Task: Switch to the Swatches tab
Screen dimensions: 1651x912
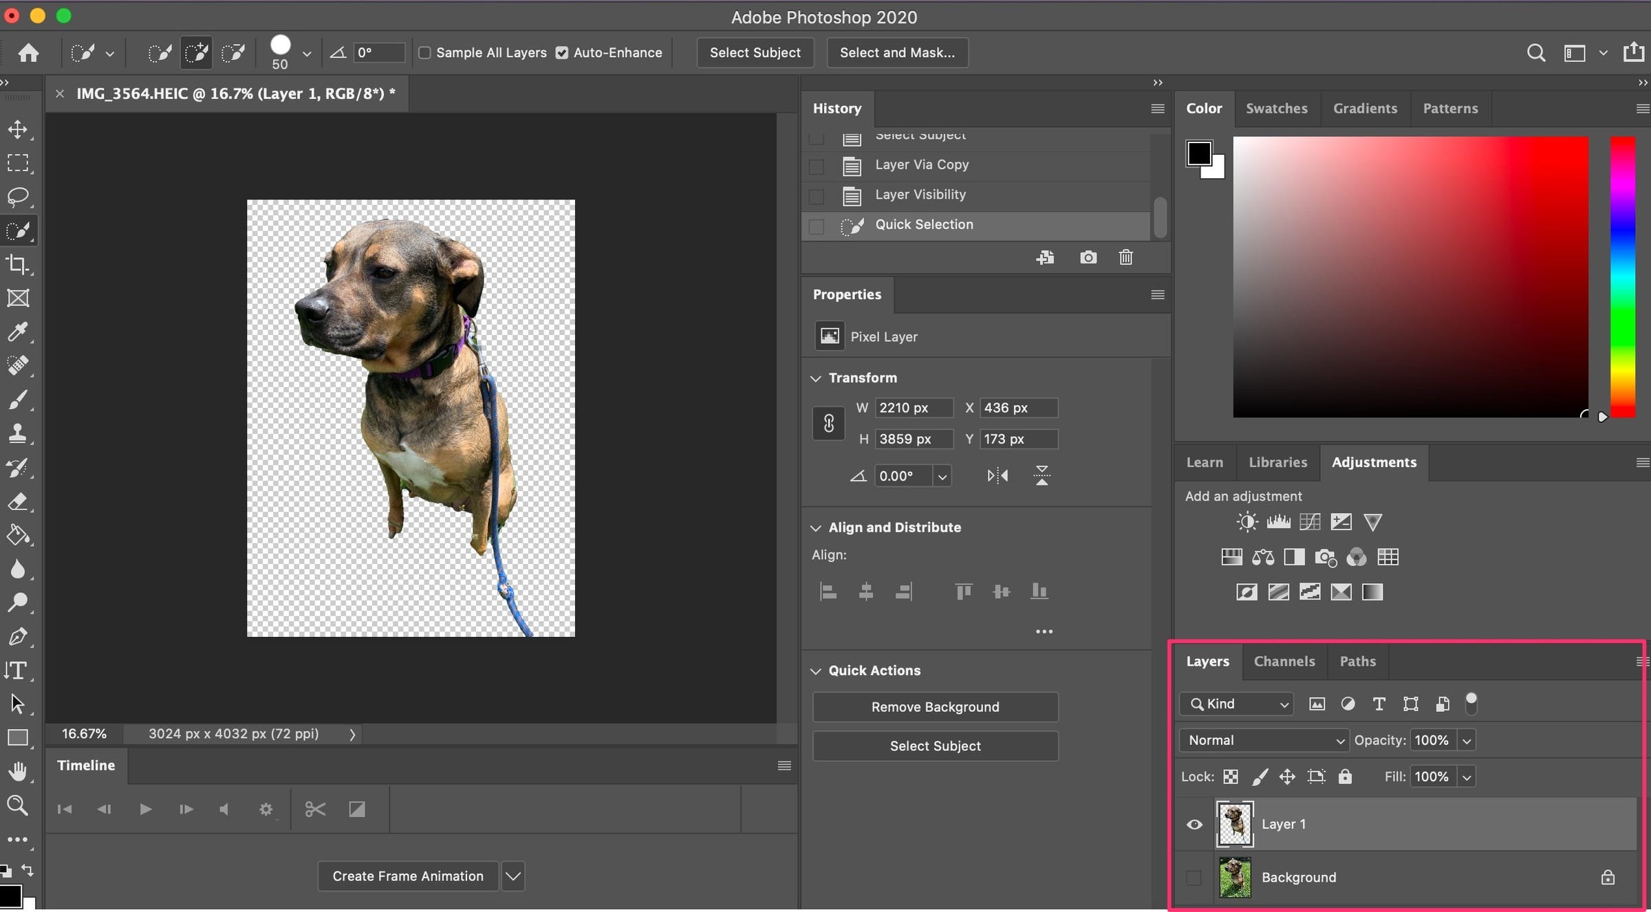Action: (x=1277, y=108)
